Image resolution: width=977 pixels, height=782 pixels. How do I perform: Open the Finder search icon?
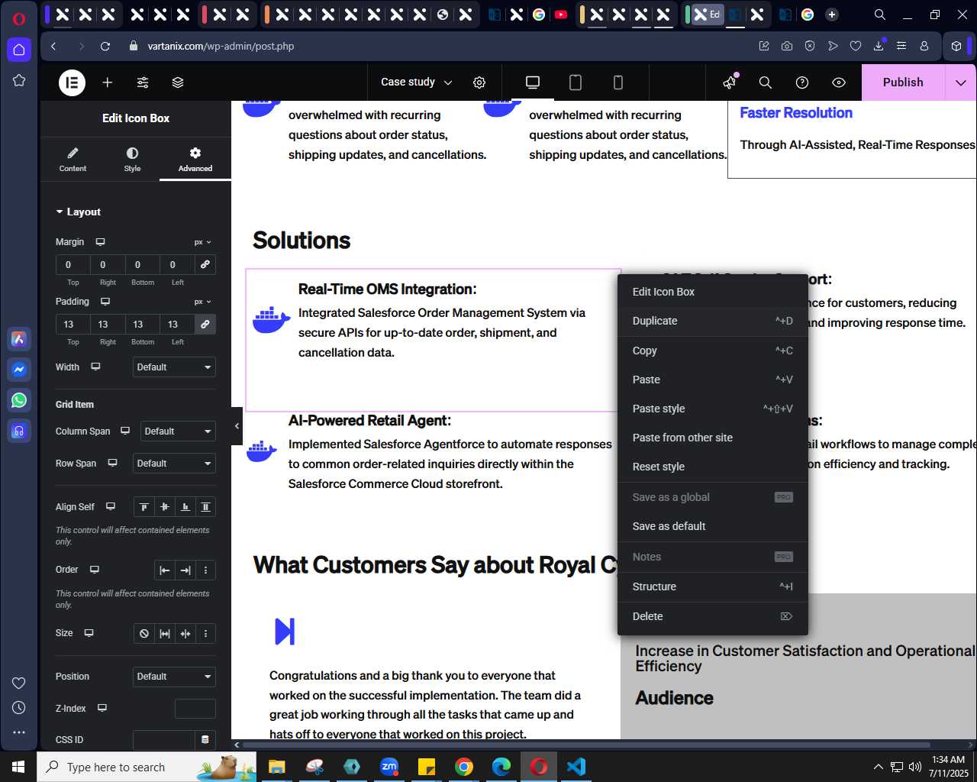click(766, 82)
